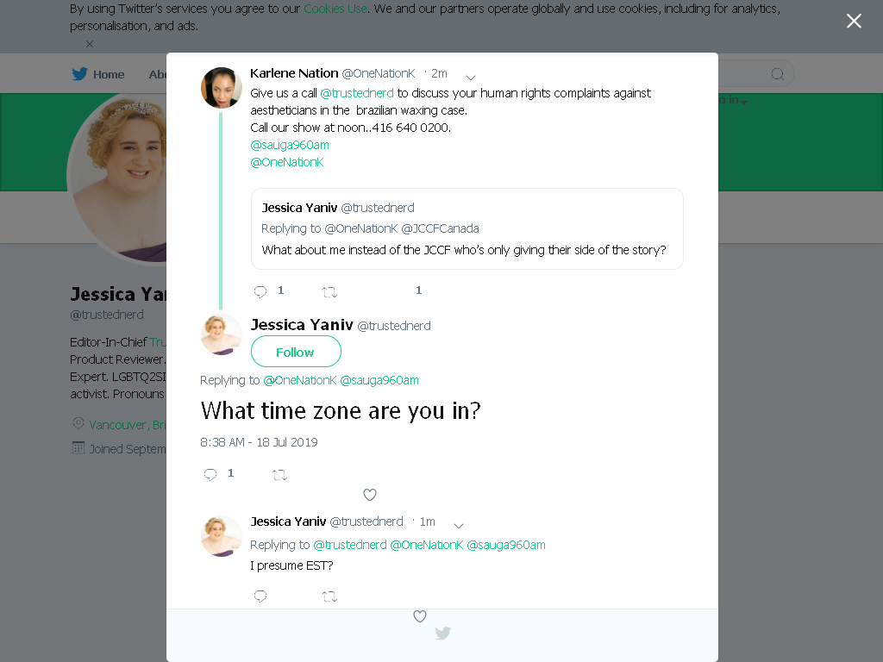Like the "What time zone are you in?" tweet
The width and height of the screenshot is (883, 662).
(369, 495)
